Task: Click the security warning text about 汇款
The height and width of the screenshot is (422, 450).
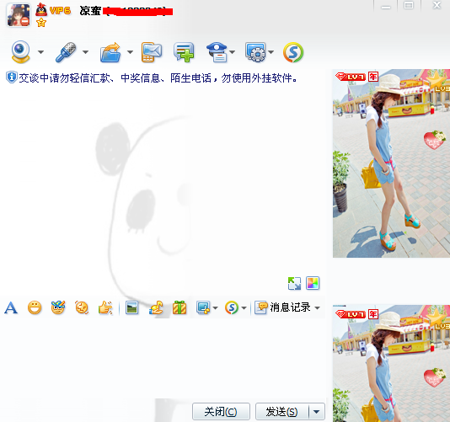Action: (158, 77)
